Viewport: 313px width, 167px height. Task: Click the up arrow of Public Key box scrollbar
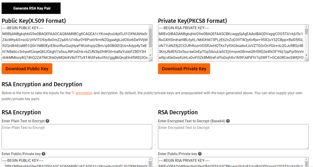point(150,27)
